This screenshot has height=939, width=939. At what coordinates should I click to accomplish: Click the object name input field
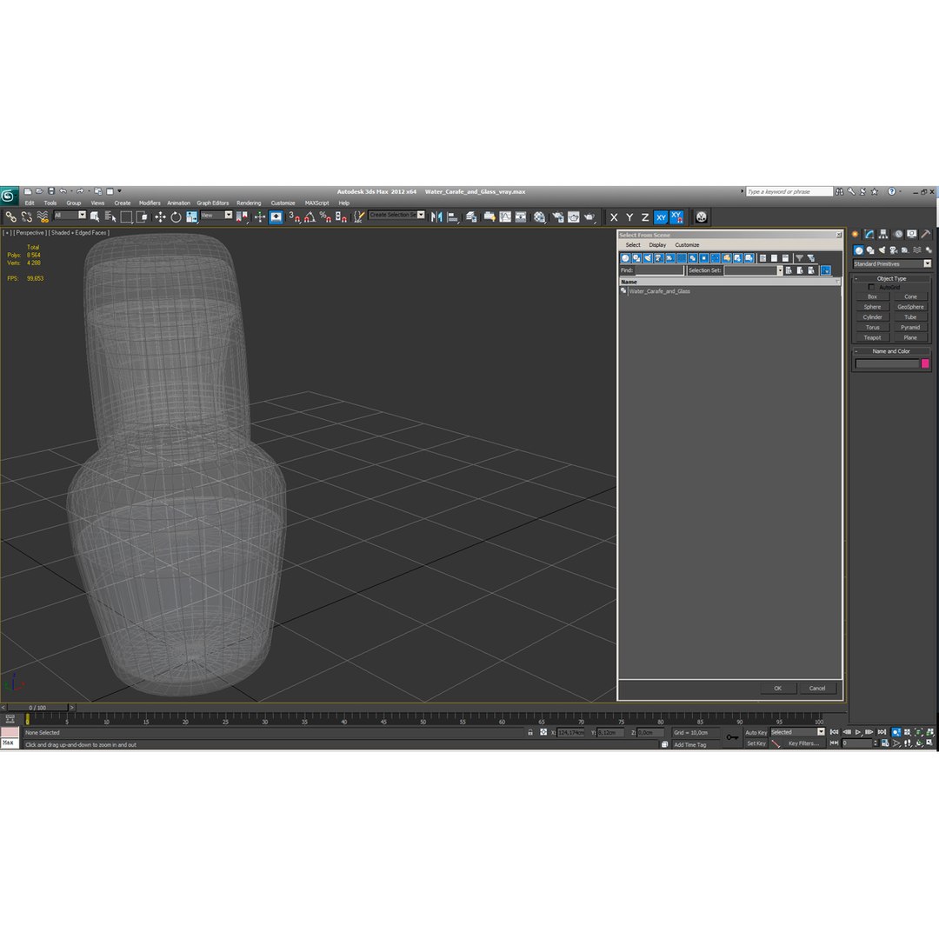pyautogui.click(x=886, y=363)
